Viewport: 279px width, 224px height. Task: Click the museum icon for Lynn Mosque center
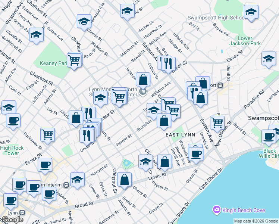[143, 91]
